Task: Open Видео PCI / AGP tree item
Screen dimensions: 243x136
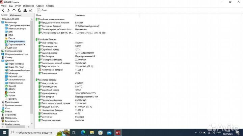Action: [15, 67]
